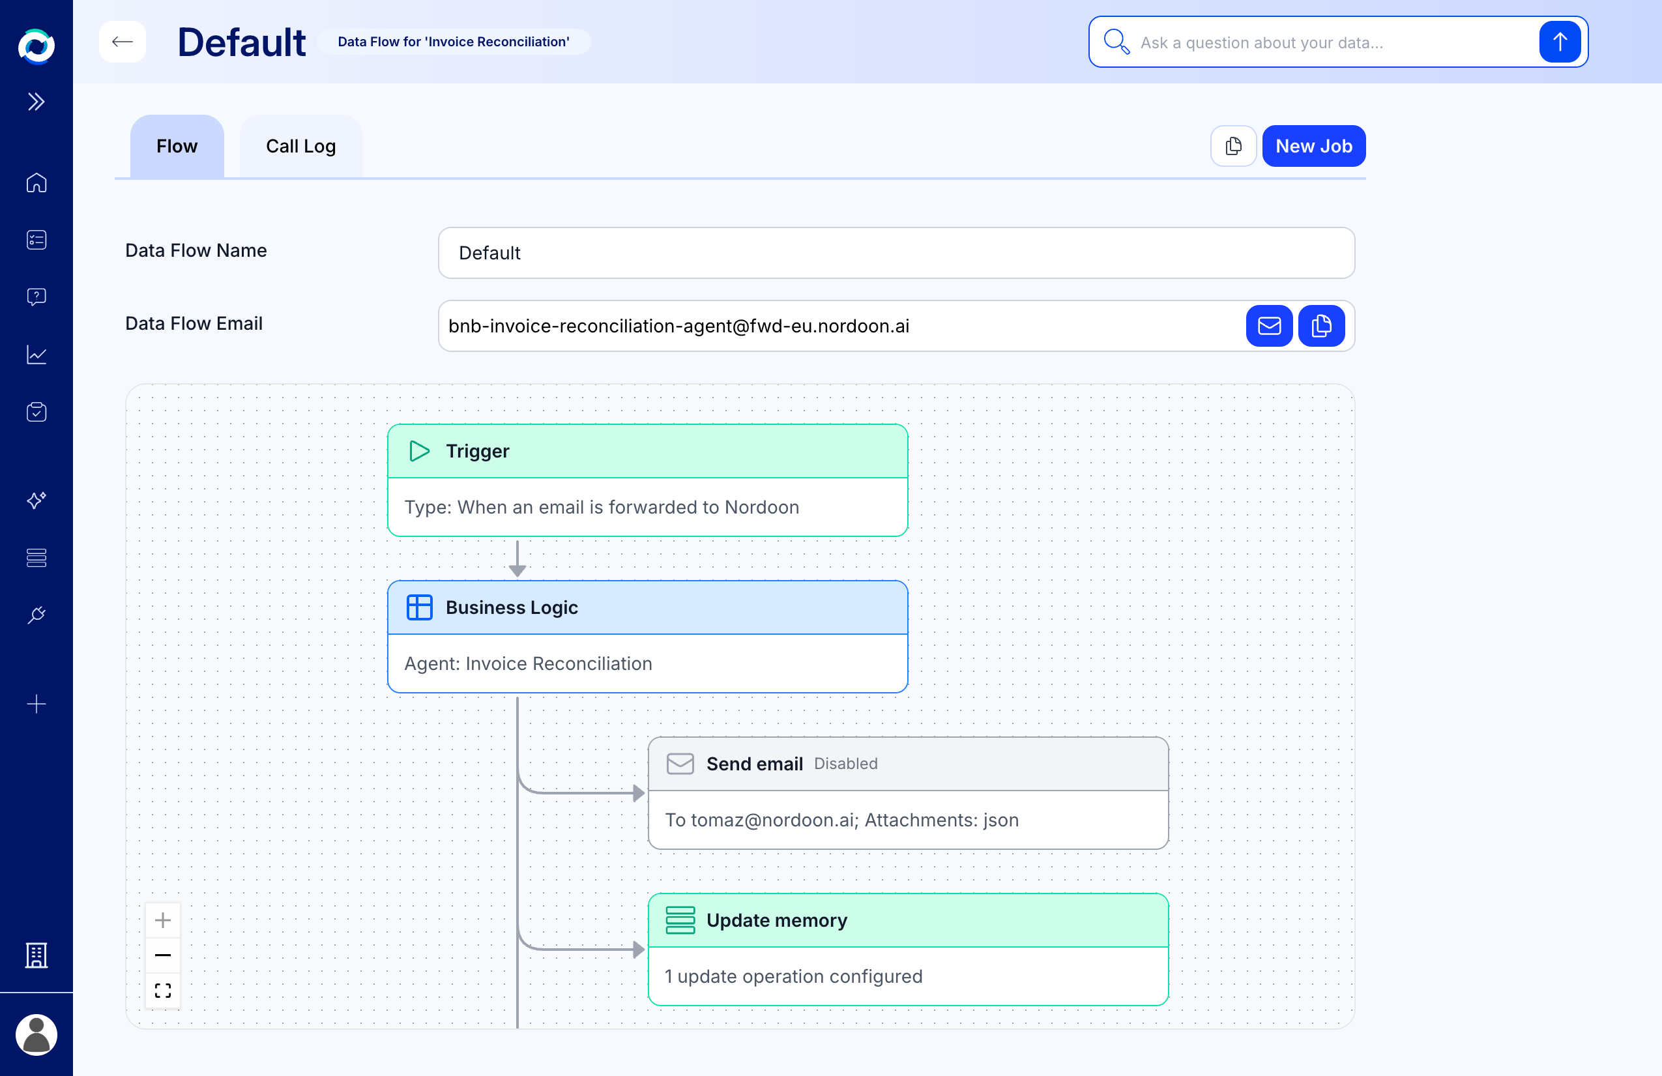The image size is (1662, 1076).
Task: Click the task list sidebar icon
Action: (x=36, y=239)
